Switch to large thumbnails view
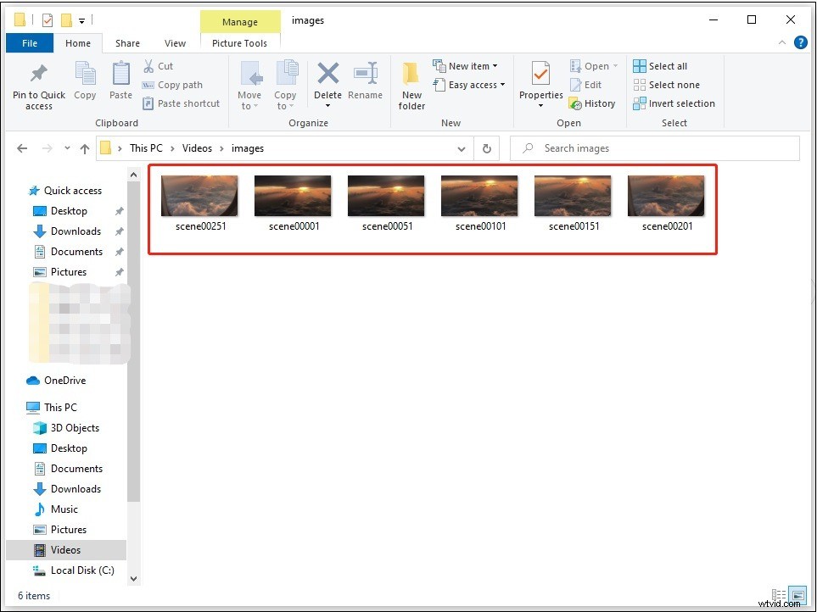 click(796, 595)
